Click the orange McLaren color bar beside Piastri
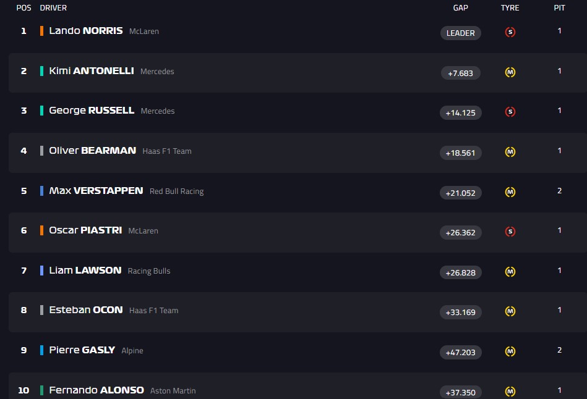 (x=41, y=230)
